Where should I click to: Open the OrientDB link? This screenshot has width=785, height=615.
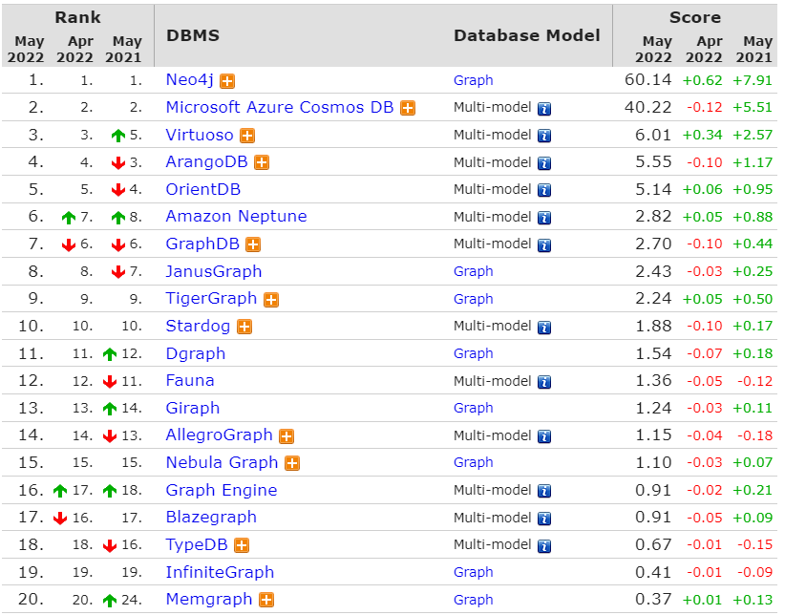click(x=203, y=189)
